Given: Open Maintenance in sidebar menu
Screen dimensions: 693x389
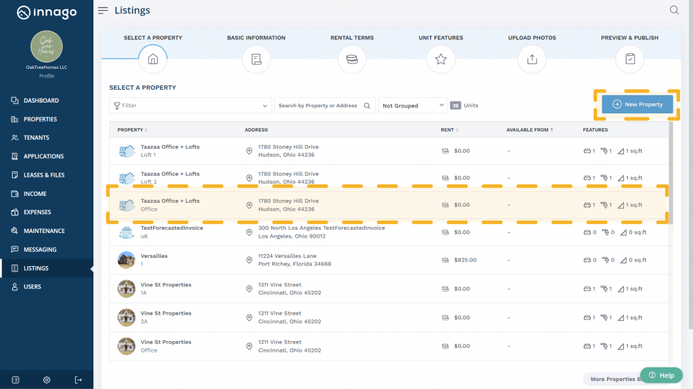Looking at the screenshot, I should (44, 231).
